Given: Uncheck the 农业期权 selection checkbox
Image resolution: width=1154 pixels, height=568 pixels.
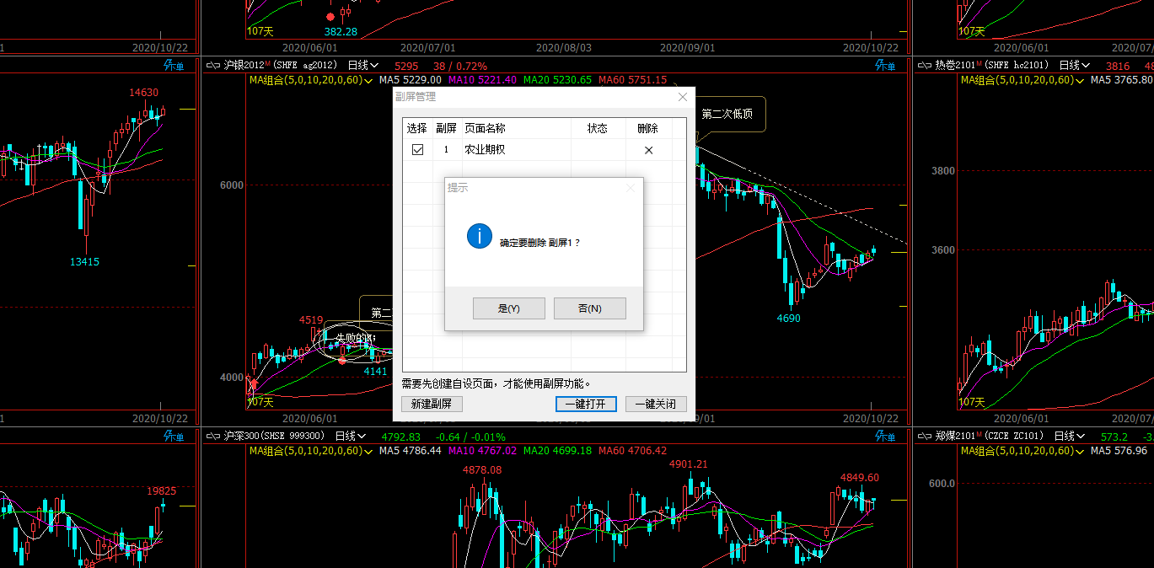Looking at the screenshot, I should pyautogui.click(x=417, y=150).
